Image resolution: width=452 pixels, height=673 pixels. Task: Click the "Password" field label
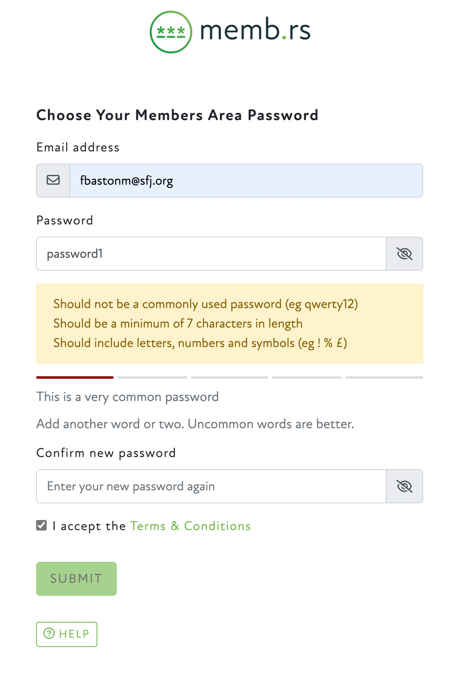65,220
